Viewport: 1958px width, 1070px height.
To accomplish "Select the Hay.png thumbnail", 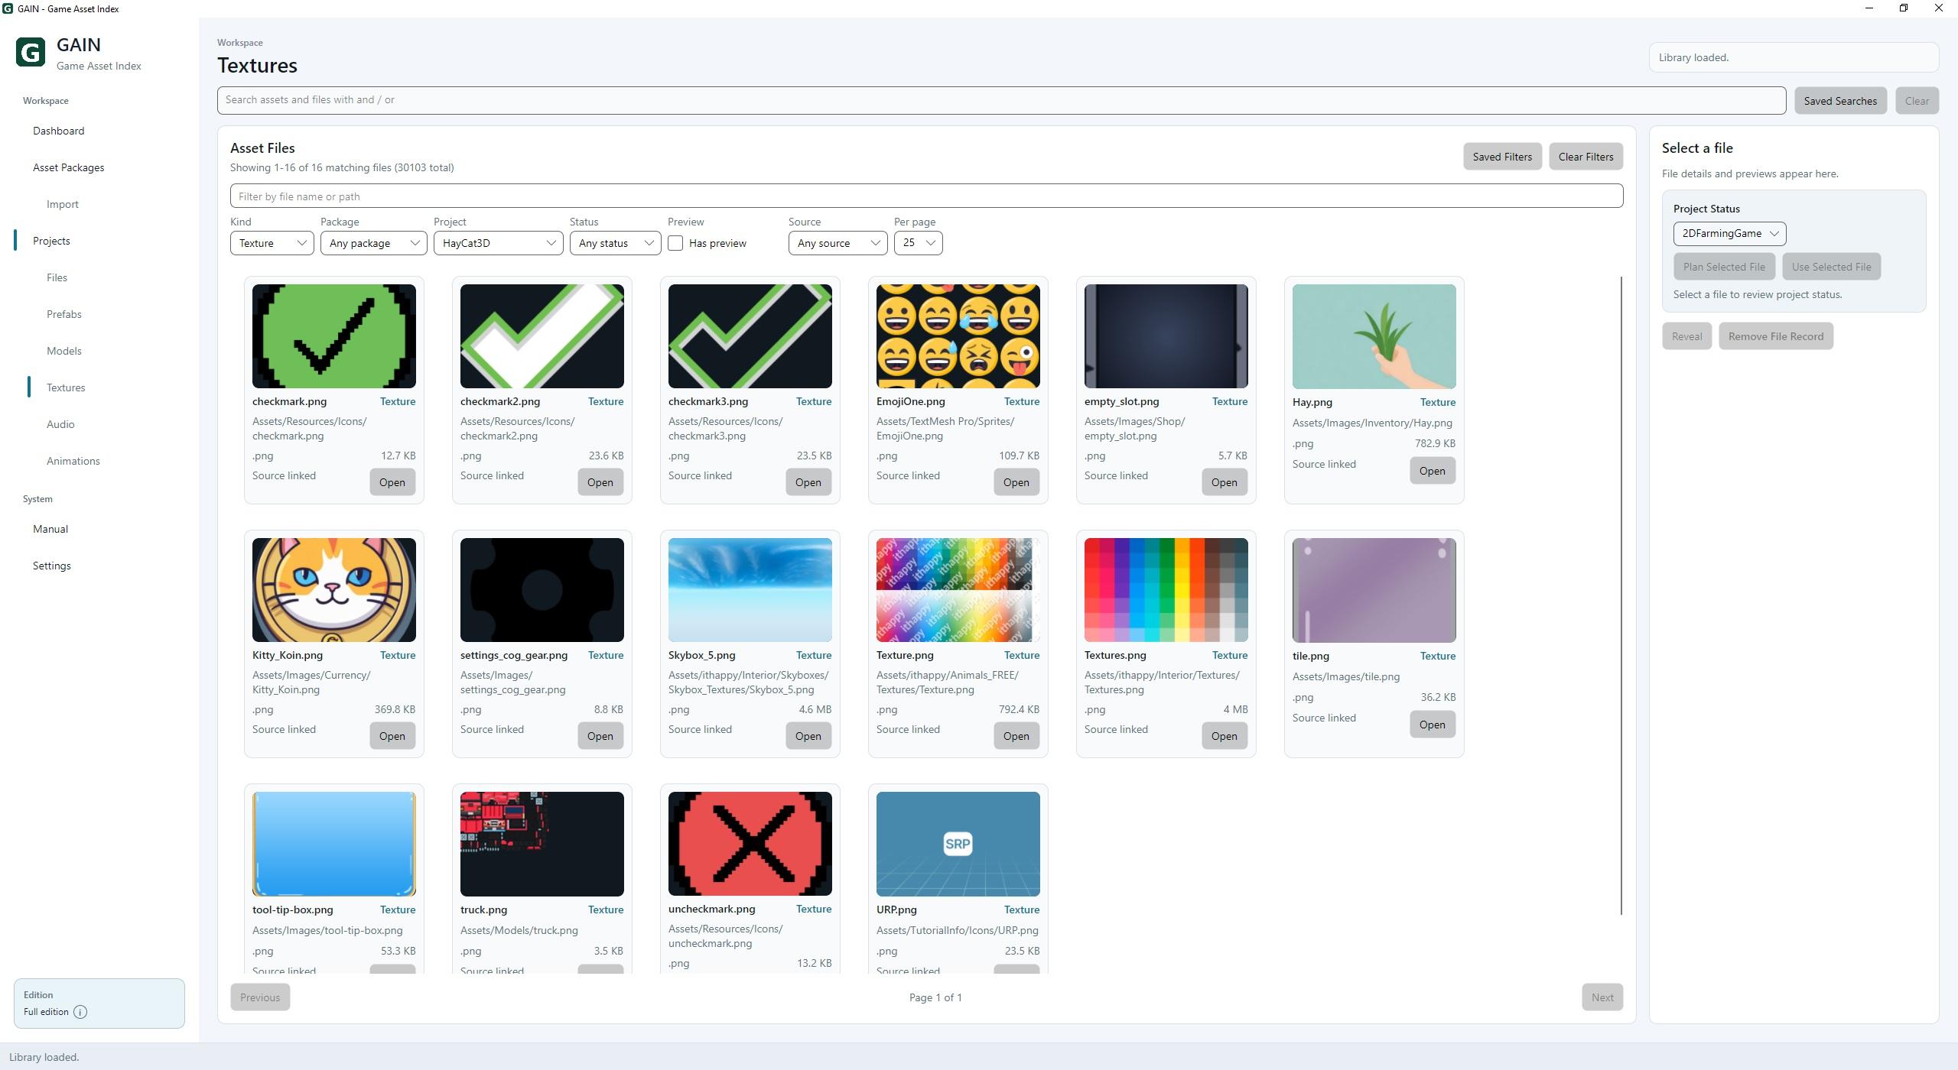I will pos(1374,336).
